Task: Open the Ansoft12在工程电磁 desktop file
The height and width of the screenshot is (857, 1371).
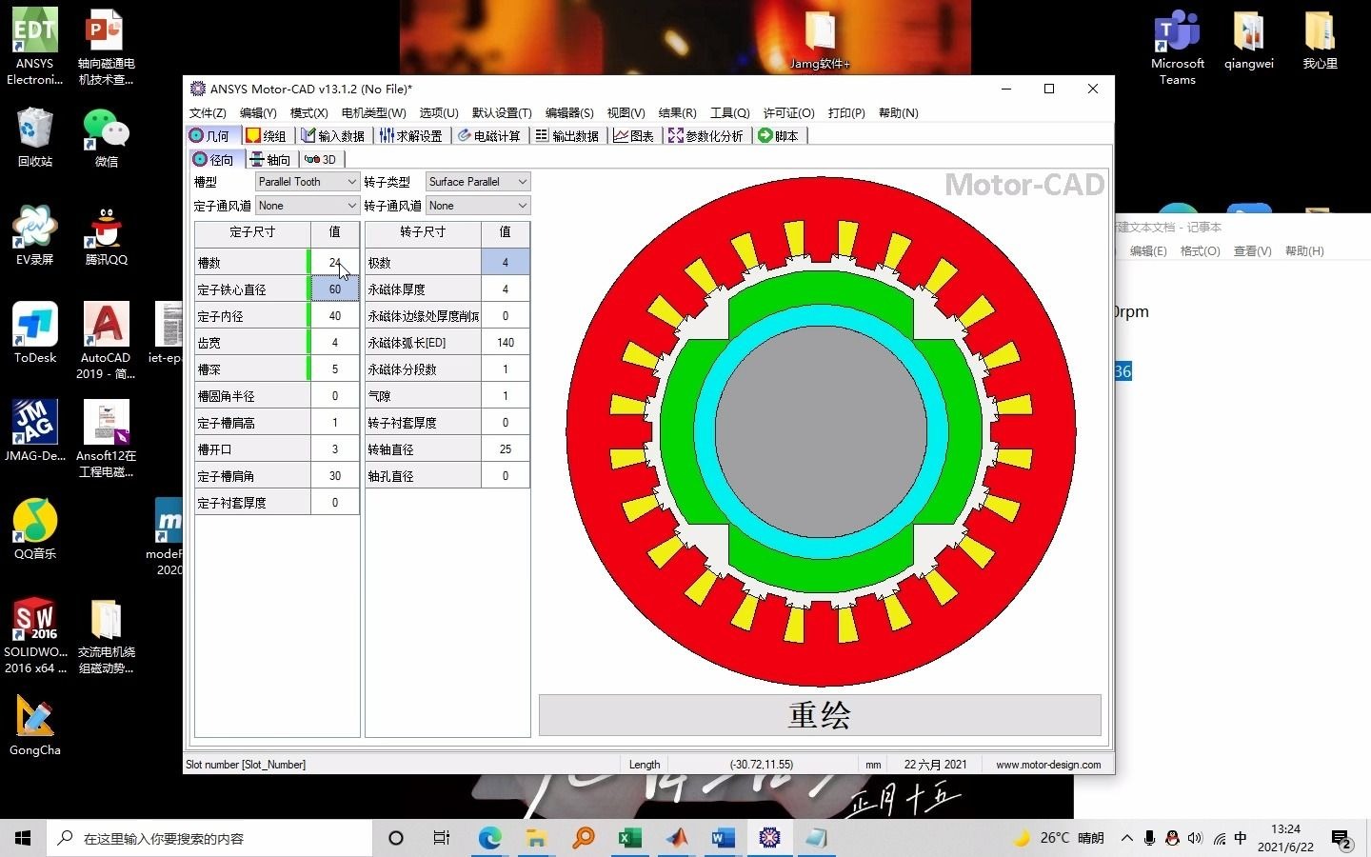Action: coord(106,438)
